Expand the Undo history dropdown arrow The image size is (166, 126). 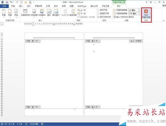pos(14,2)
